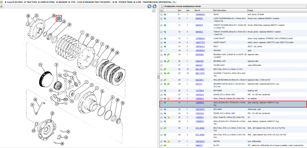This screenshot has height=148, width=307.
Task: Go to previous diagram with back arrow
Action: click(150, 6)
